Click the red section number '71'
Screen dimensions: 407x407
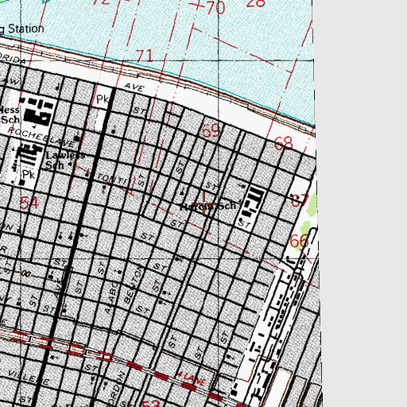pyautogui.click(x=144, y=56)
